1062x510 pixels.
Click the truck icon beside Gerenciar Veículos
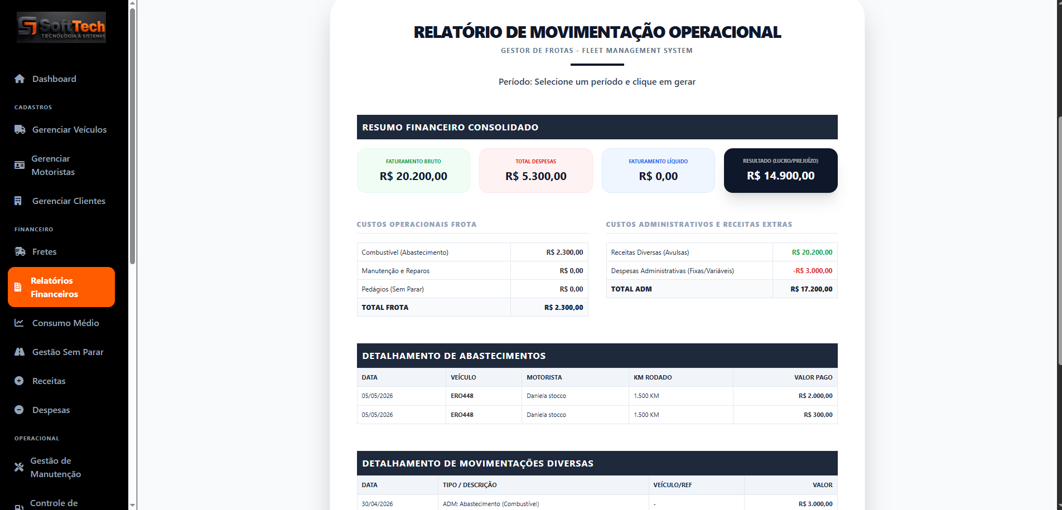pos(20,130)
